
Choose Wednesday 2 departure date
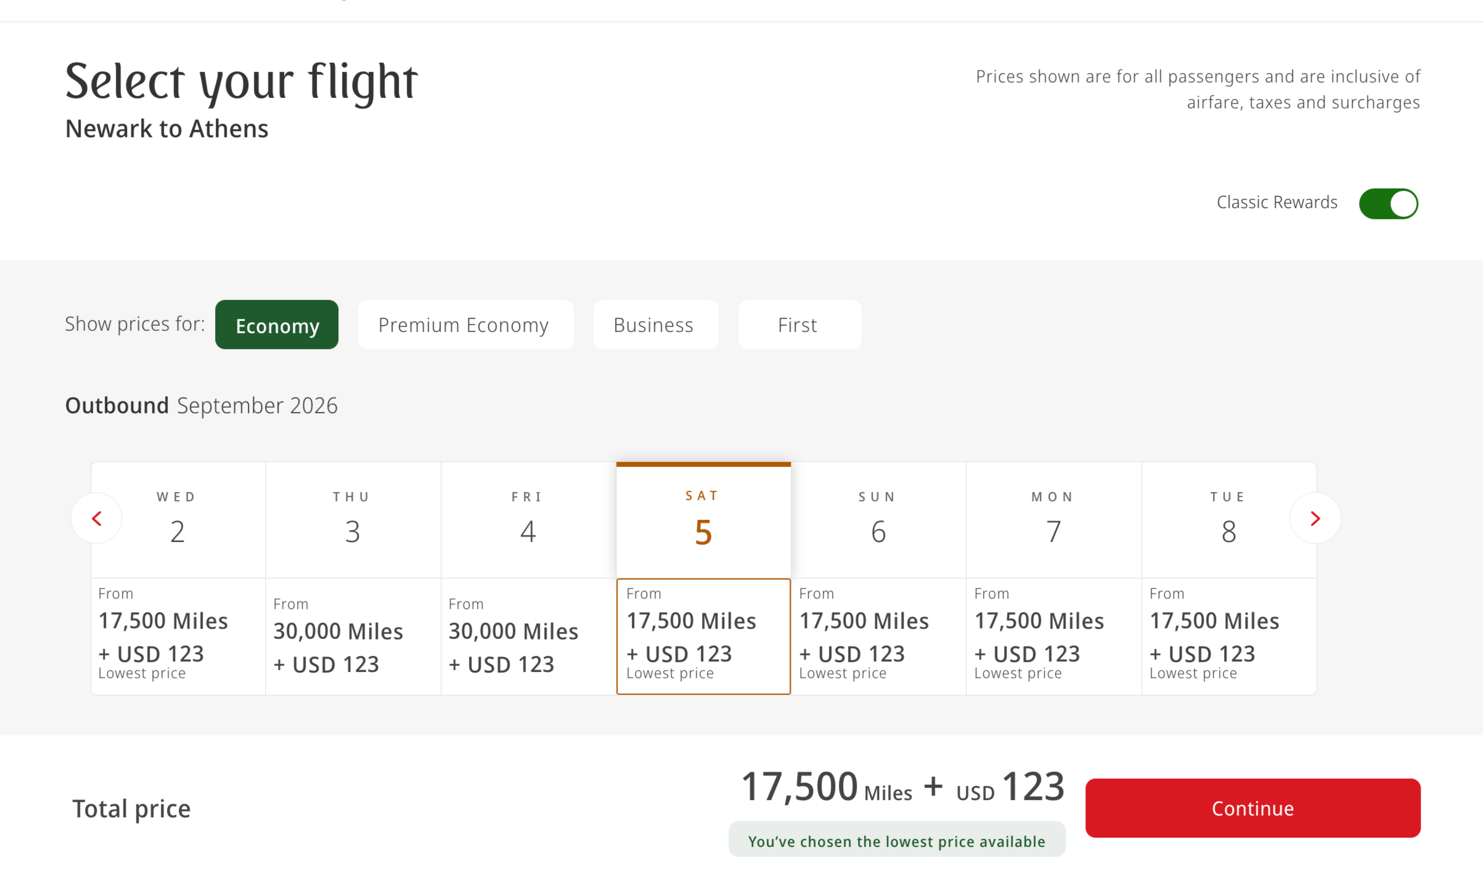178,519
